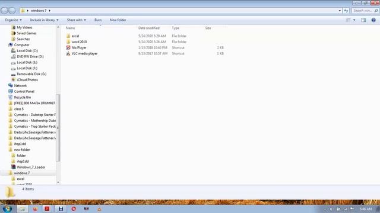Select Searches in navigation pane

click(23, 39)
